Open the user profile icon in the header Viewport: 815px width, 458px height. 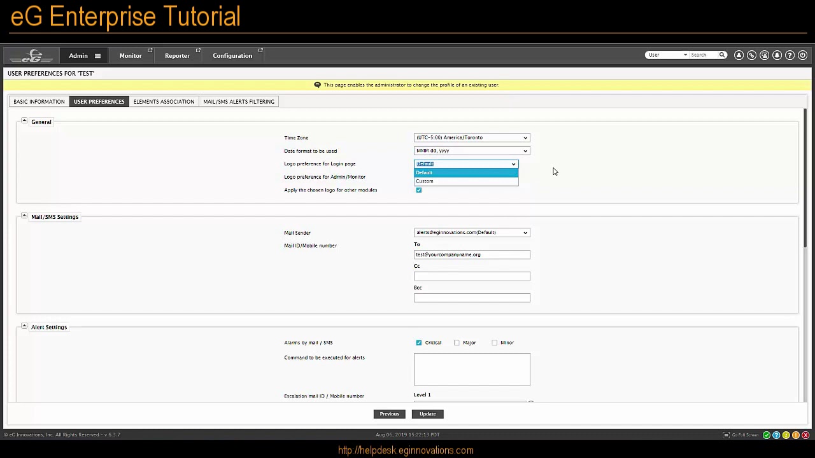click(x=739, y=55)
